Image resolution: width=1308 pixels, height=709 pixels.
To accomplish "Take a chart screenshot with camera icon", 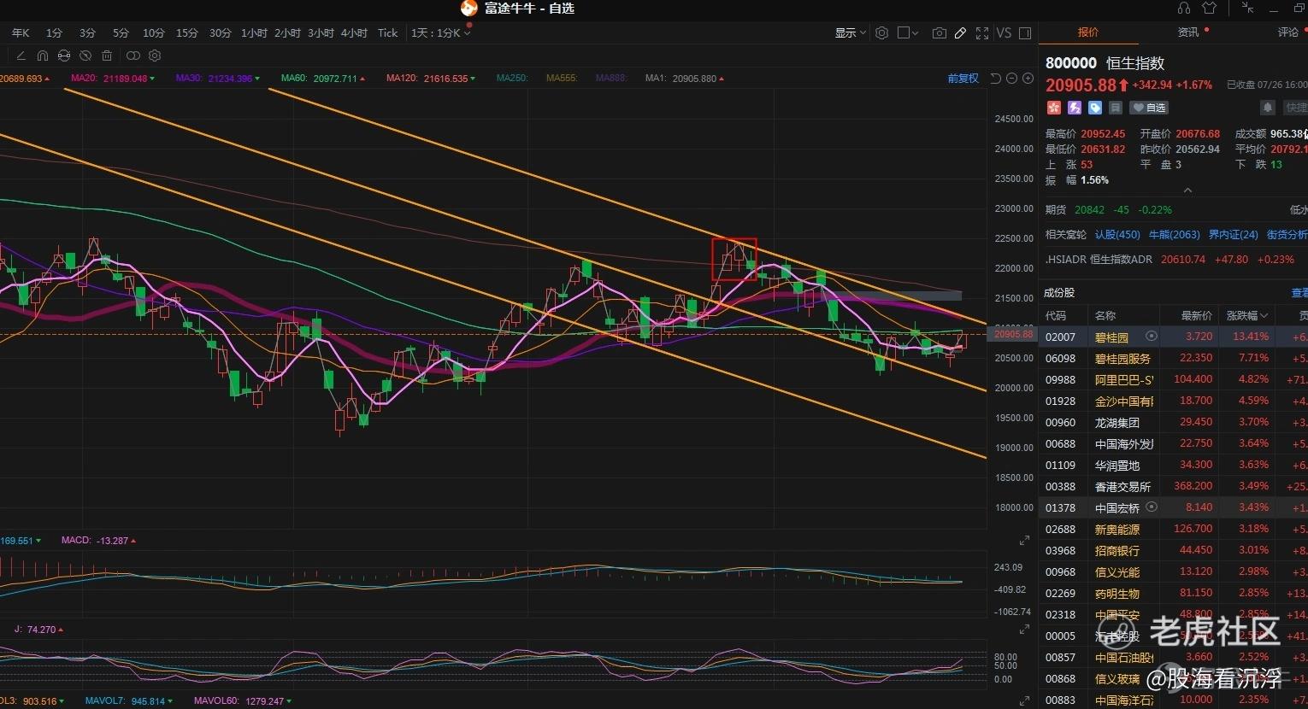I will tap(940, 32).
